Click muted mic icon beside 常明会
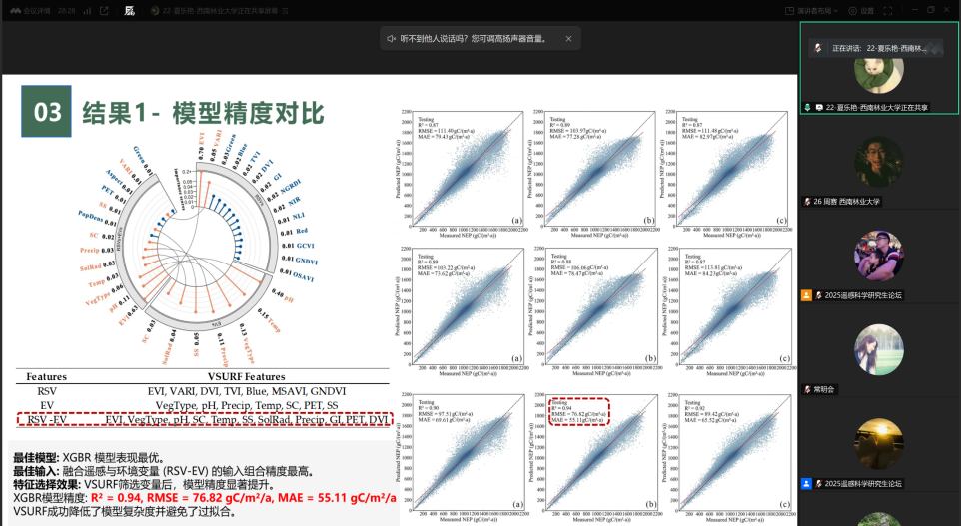 [x=807, y=389]
